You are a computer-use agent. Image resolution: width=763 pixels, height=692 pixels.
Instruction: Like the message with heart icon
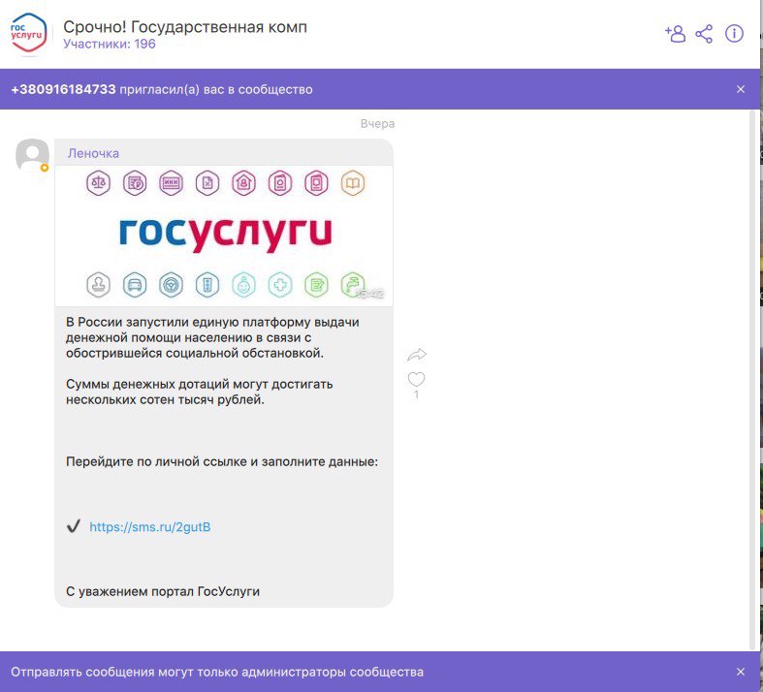click(x=416, y=379)
